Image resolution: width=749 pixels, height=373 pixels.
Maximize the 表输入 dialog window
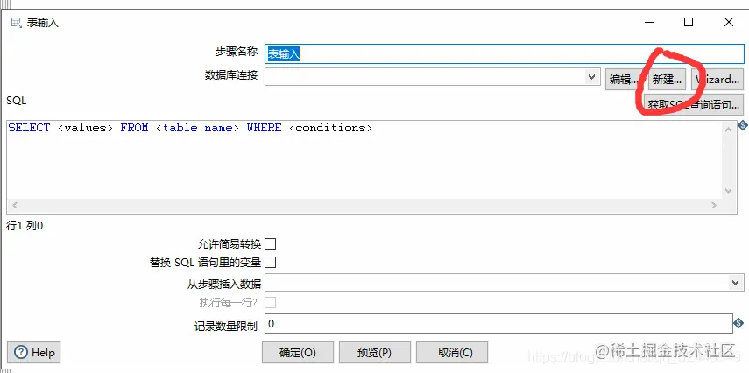(x=689, y=22)
